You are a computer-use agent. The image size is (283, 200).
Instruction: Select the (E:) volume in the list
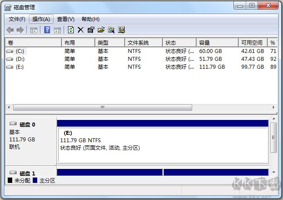click(141, 67)
